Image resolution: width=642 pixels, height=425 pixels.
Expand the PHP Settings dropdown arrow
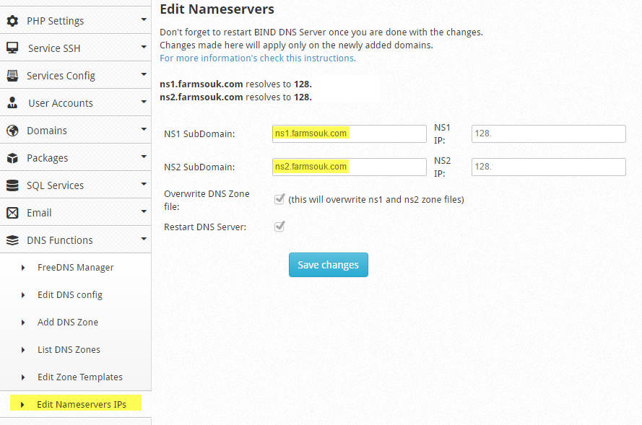click(x=144, y=19)
